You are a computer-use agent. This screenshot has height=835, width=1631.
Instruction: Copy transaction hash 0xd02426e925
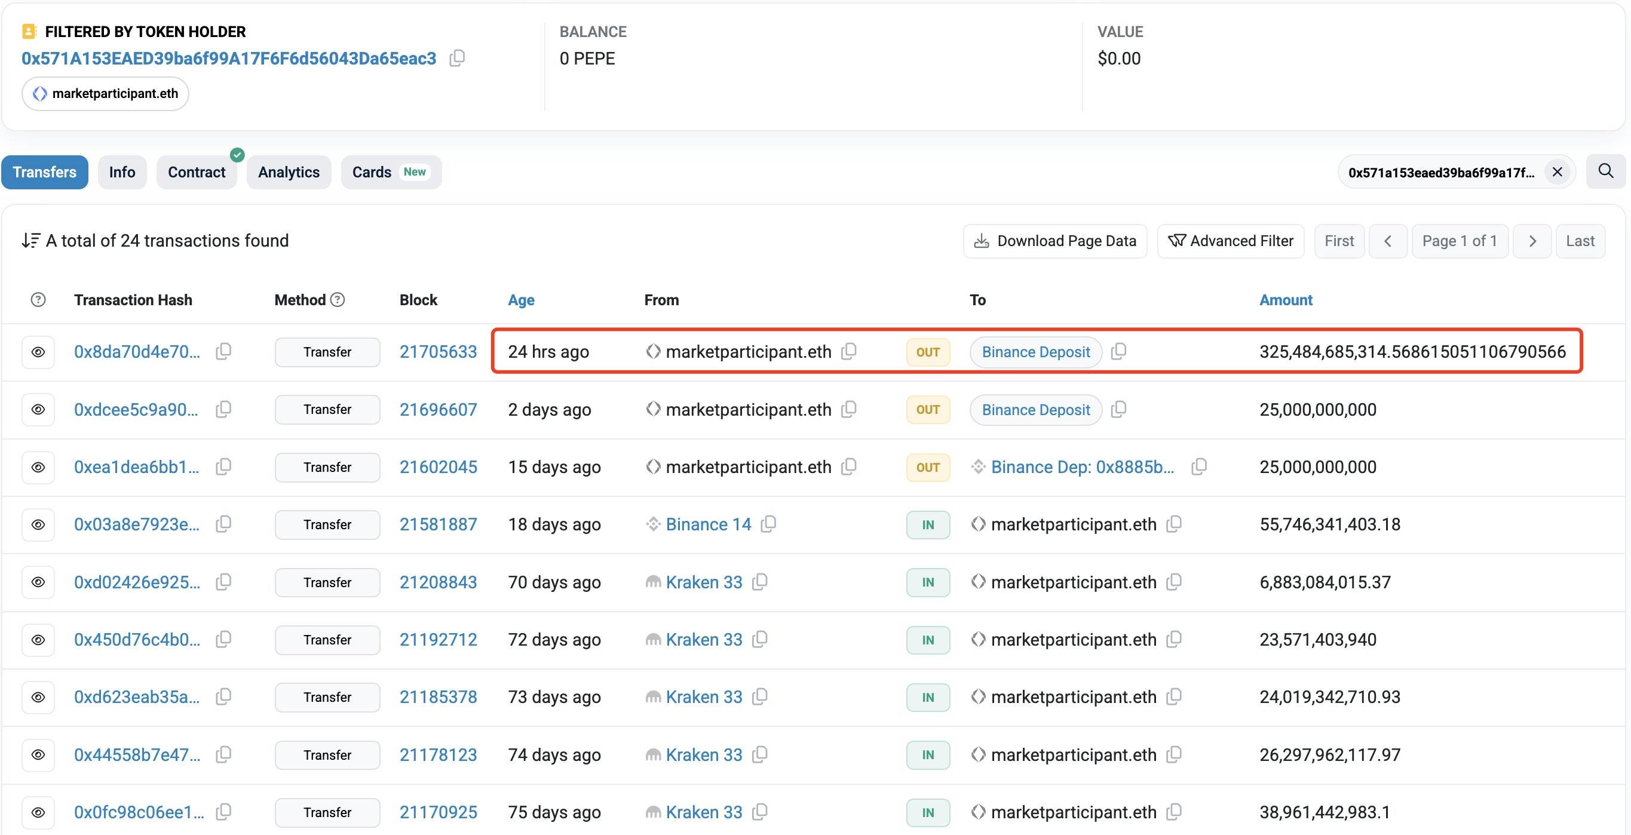click(223, 582)
